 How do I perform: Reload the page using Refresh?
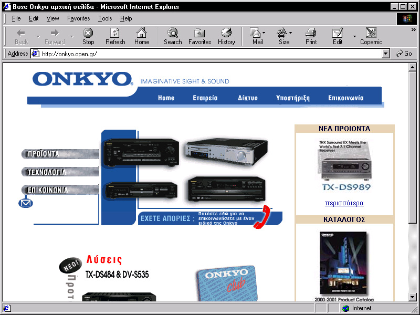115,36
